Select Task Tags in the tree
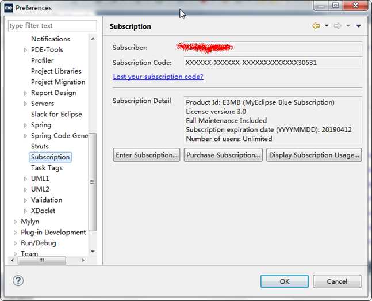 (47, 167)
